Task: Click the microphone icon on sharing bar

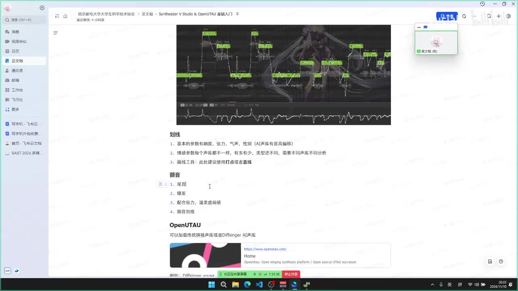Action: (x=255, y=274)
